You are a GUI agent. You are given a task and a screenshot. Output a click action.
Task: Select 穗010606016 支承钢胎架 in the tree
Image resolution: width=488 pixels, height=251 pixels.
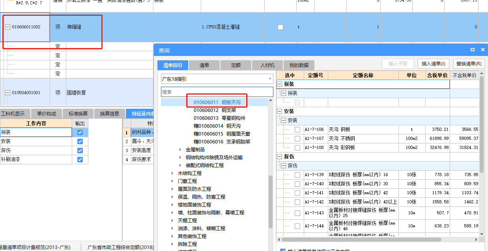(222, 142)
